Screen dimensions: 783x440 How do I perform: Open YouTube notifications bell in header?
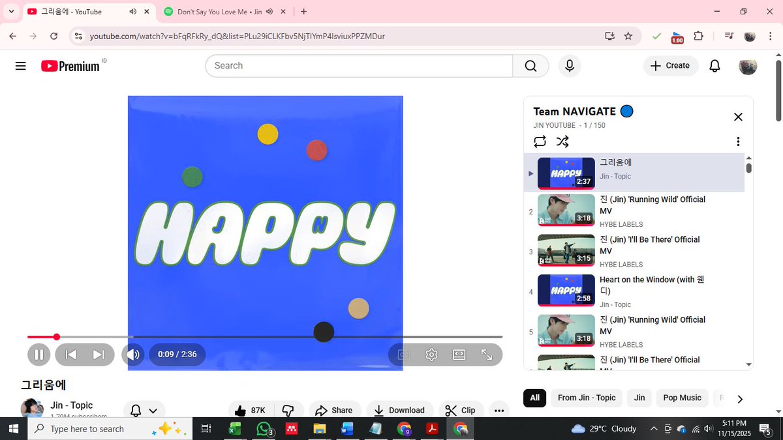[x=714, y=66]
